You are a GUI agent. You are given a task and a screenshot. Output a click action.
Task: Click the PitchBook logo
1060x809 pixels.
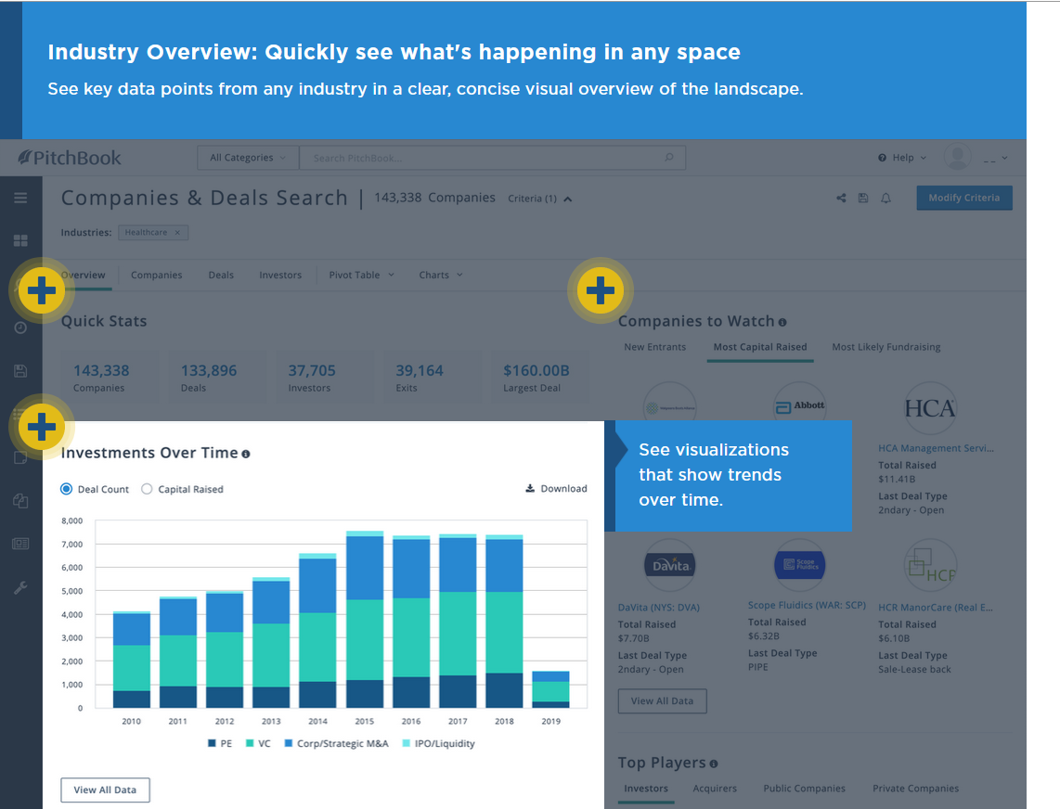[x=70, y=158]
